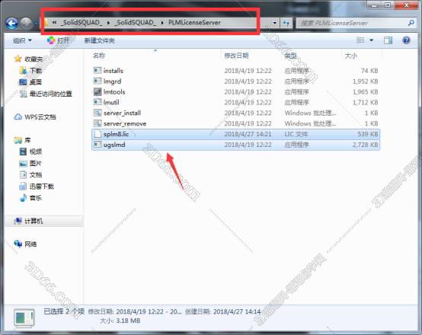Click the 打开 (Open) toolbar button
Screen dimensions: 422x335
click(58, 40)
